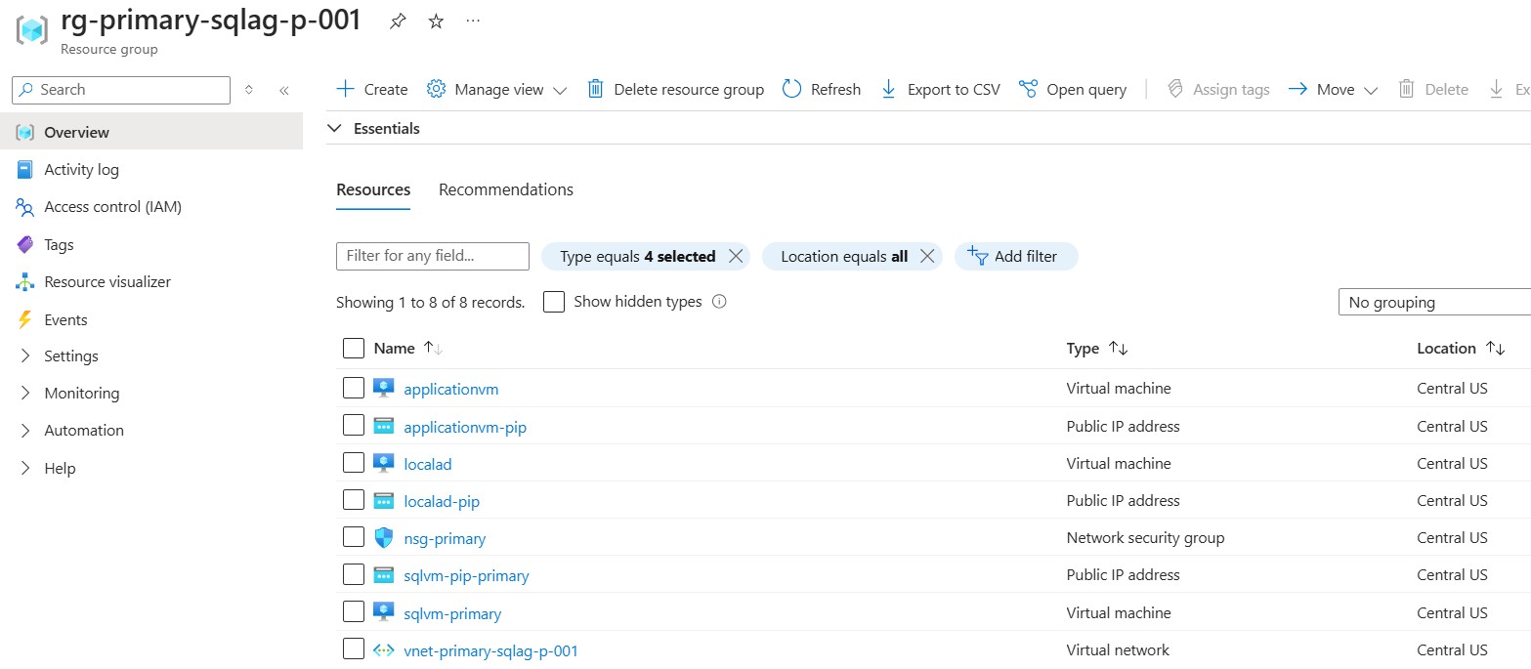The height and width of the screenshot is (669, 1531).
Task: Open the Manage view dropdown chevron
Action: point(560,90)
